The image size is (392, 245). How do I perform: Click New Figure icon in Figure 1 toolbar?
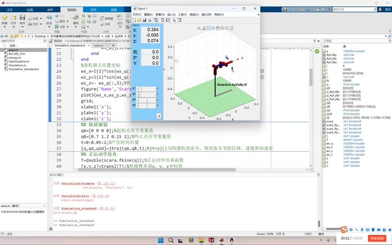click(134, 20)
